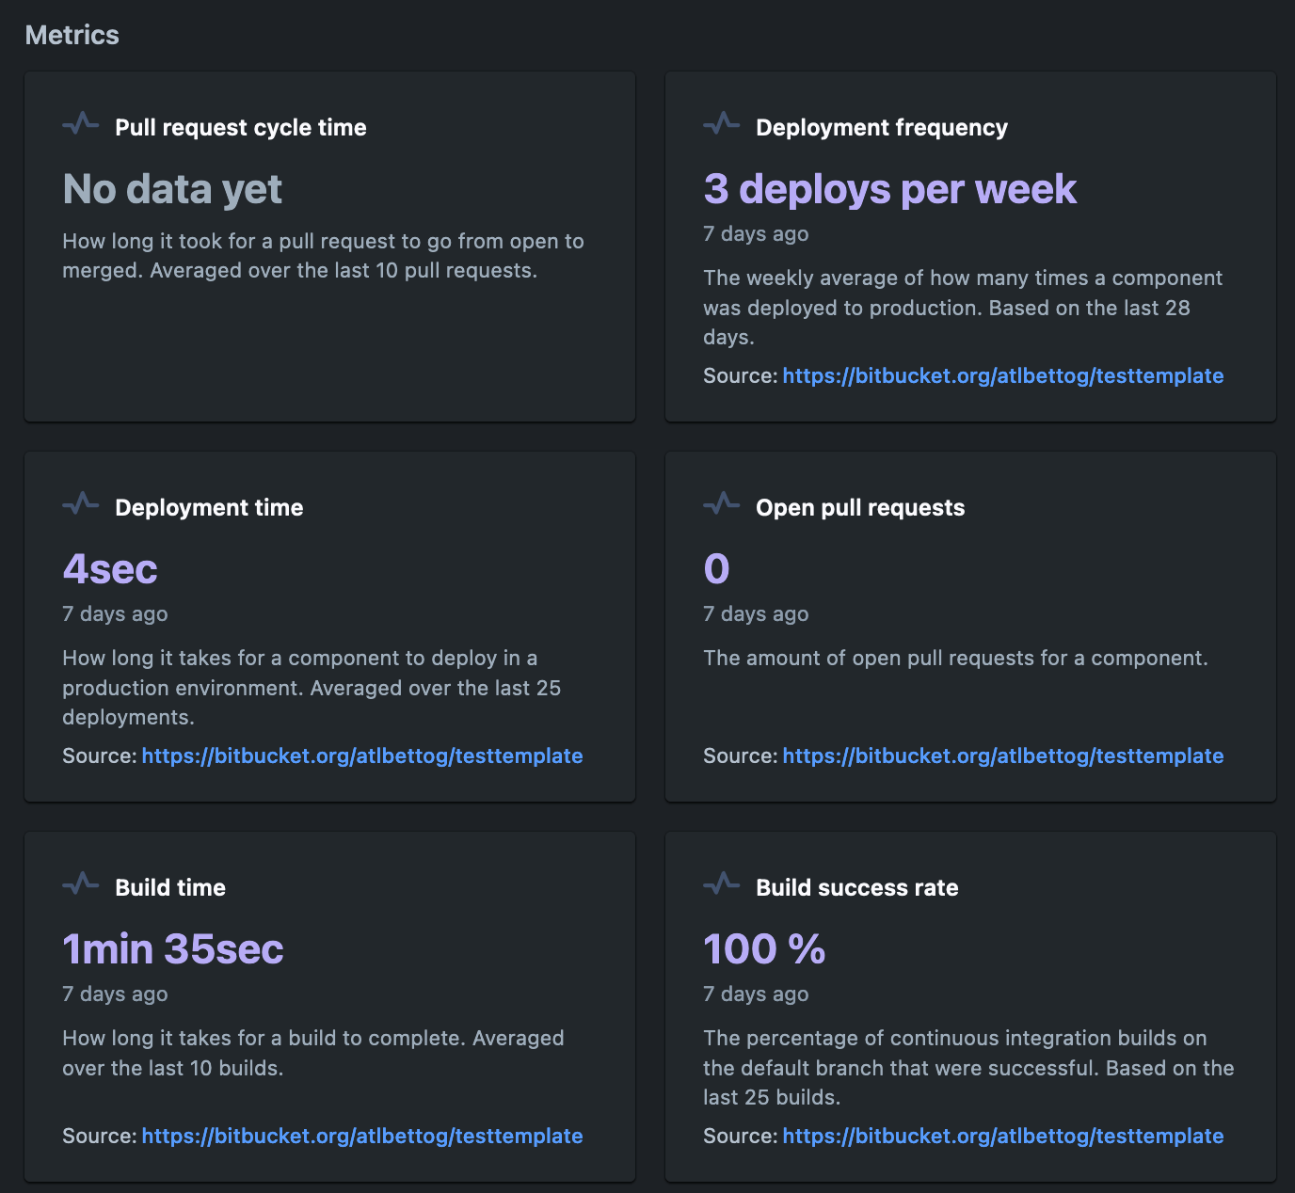Click the Deployment frequency pulse icon

click(722, 124)
